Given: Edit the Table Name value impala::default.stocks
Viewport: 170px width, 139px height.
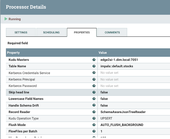Looking at the screenshot, I should click(x=117, y=66).
